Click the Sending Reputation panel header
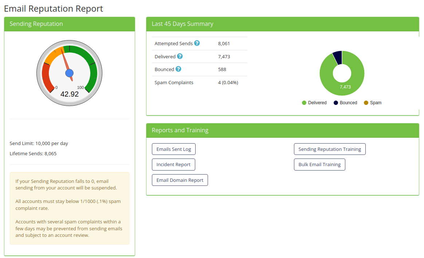Screen dimensions: 424x258 (x=70, y=24)
